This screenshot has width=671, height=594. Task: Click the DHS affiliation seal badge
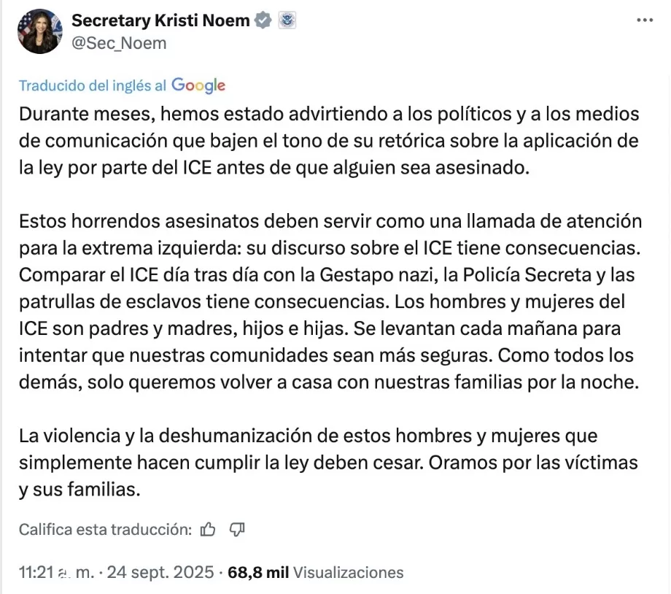point(287,21)
